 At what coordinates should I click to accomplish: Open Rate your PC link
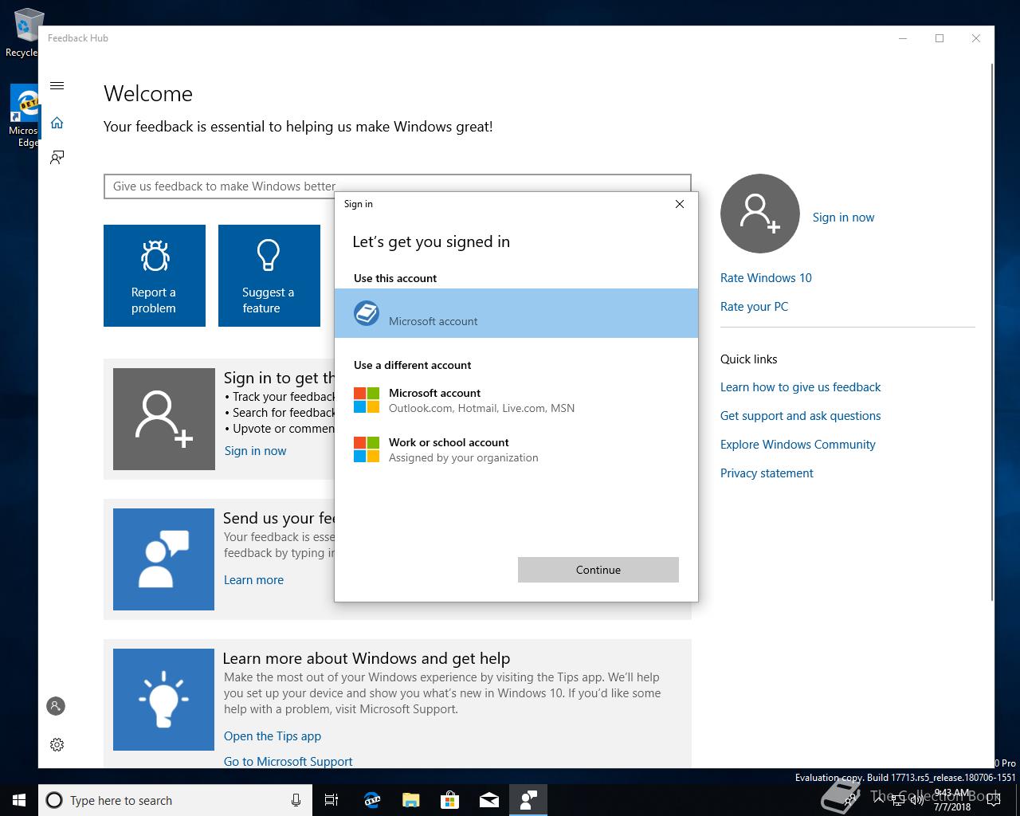point(754,307)
